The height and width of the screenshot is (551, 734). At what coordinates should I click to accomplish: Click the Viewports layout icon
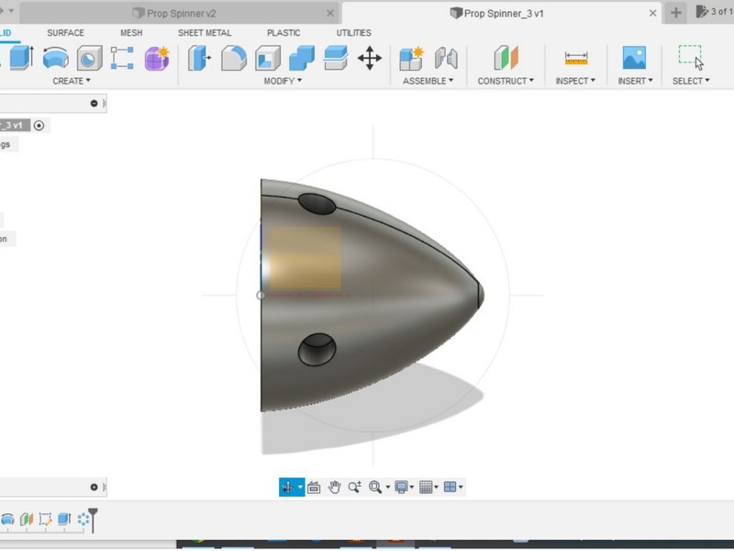pyautogui.click(x=450, y=488)
